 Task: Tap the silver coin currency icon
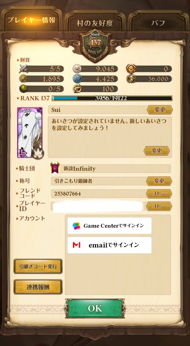77,69
